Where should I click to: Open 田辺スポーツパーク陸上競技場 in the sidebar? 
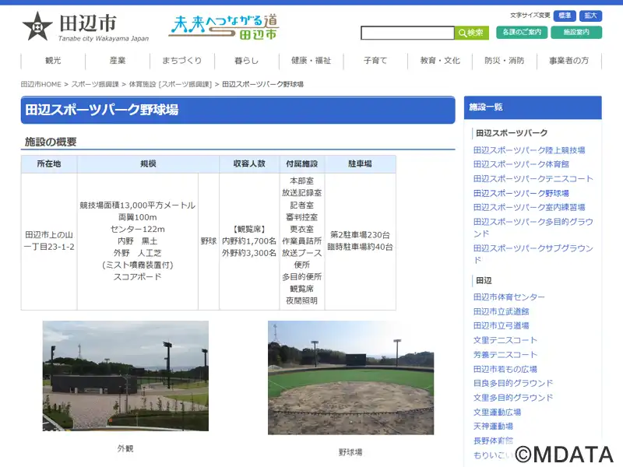(x=529, y=150)
